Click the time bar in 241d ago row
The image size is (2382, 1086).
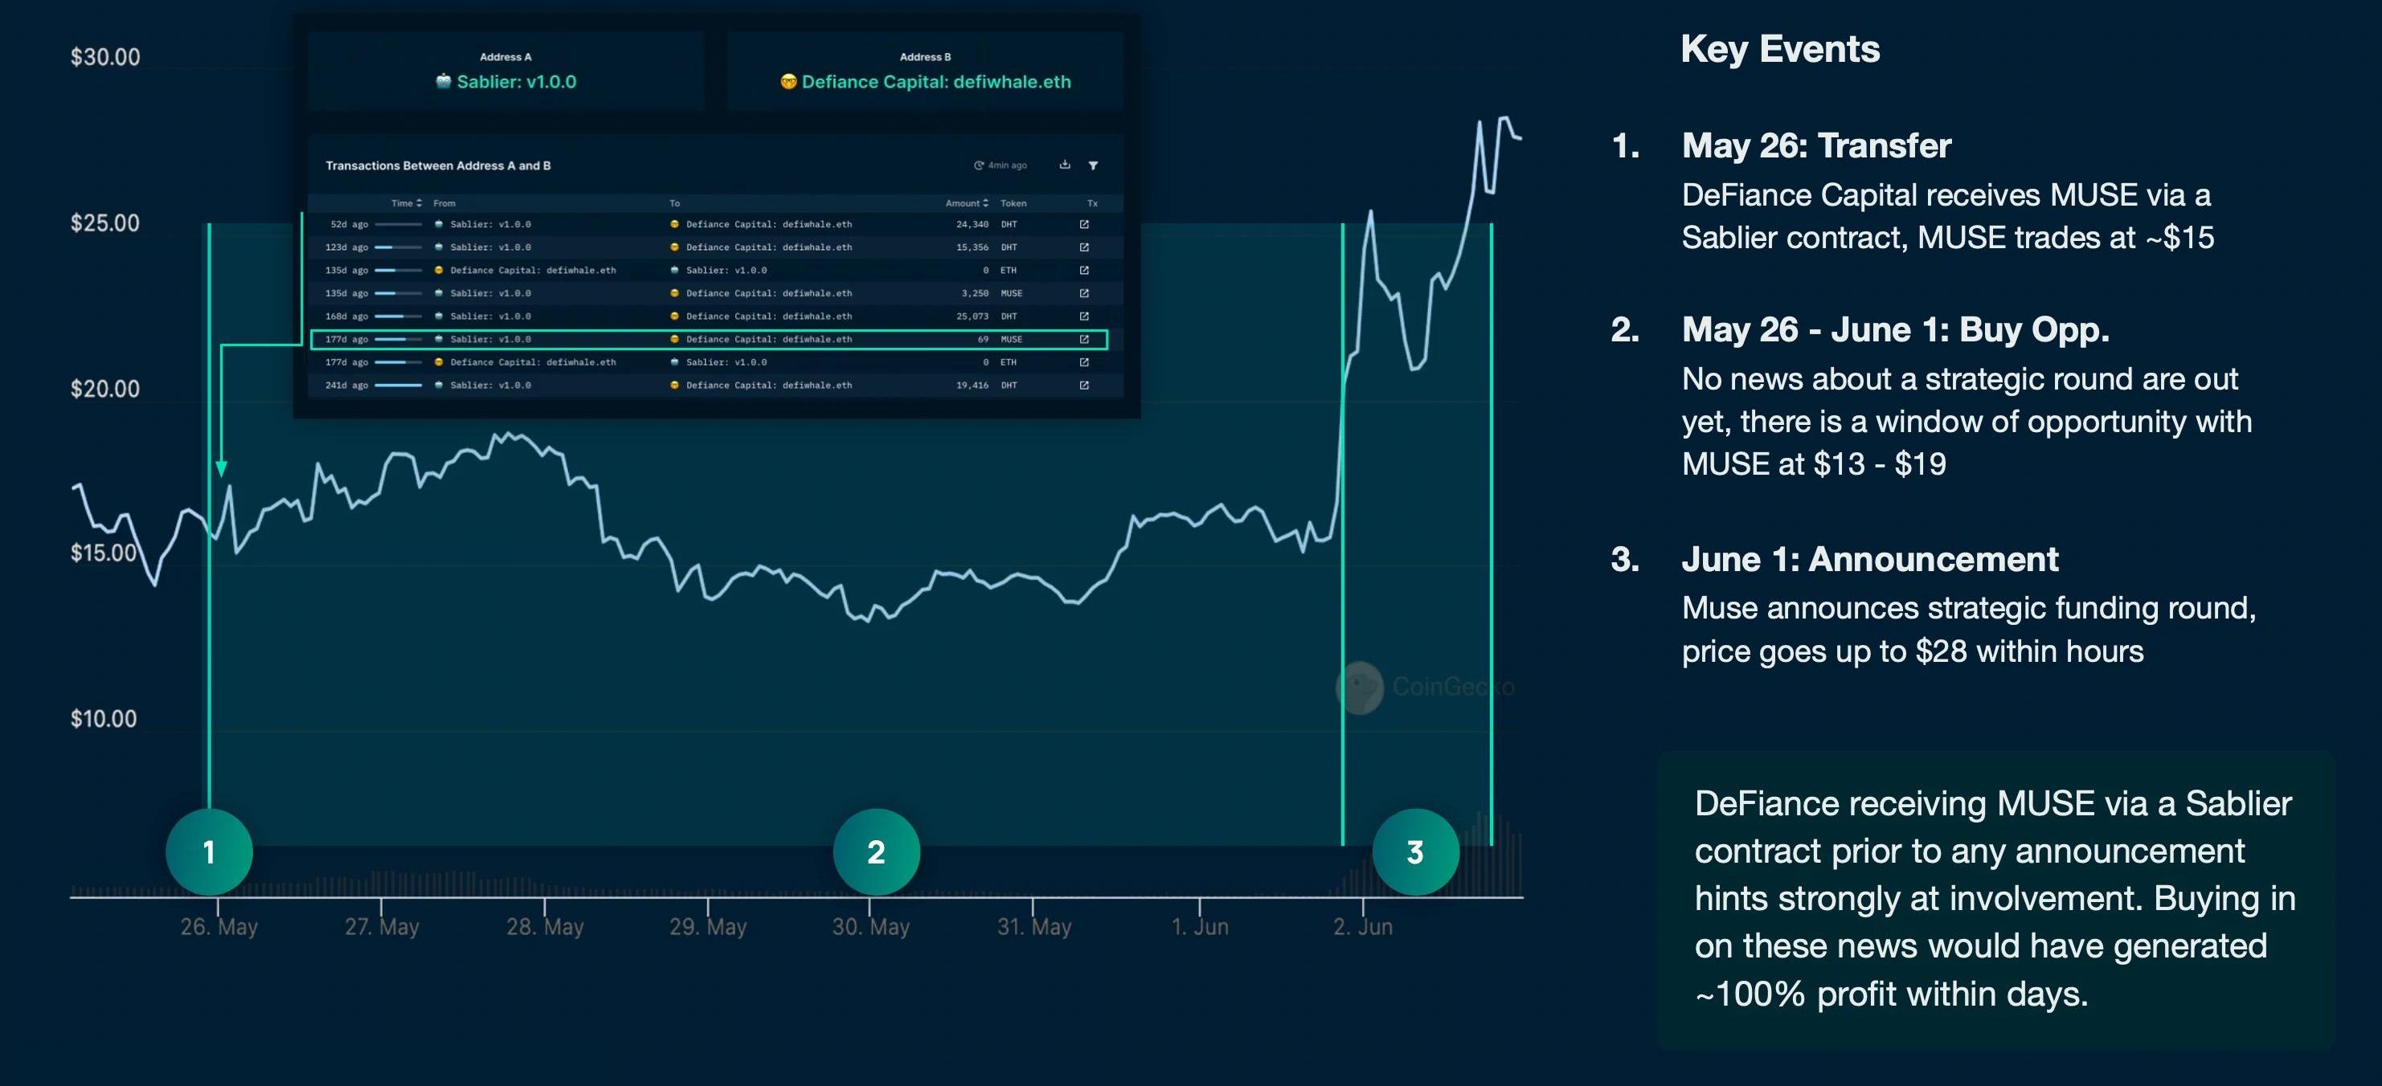[x=399, y=386]
